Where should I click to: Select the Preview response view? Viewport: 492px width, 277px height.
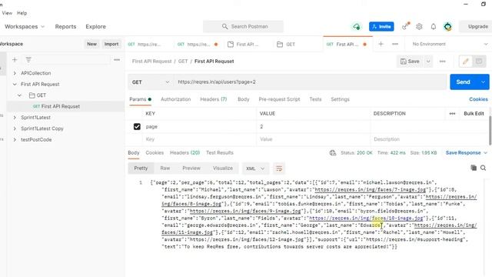click(x=191, y=169)
